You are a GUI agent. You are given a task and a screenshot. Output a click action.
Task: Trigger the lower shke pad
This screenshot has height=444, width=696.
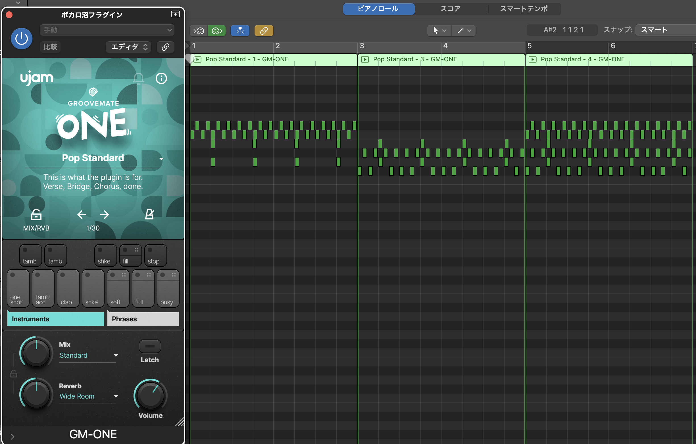[x=93, y=288]
